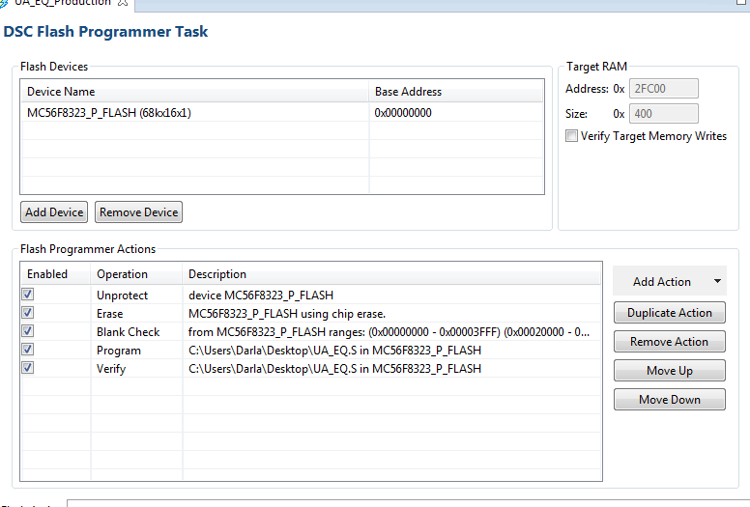Viewport: 750px width, 507px height.
Task: Toggle the Blank Check enabled checkbox
Action: tap(28, 331)
